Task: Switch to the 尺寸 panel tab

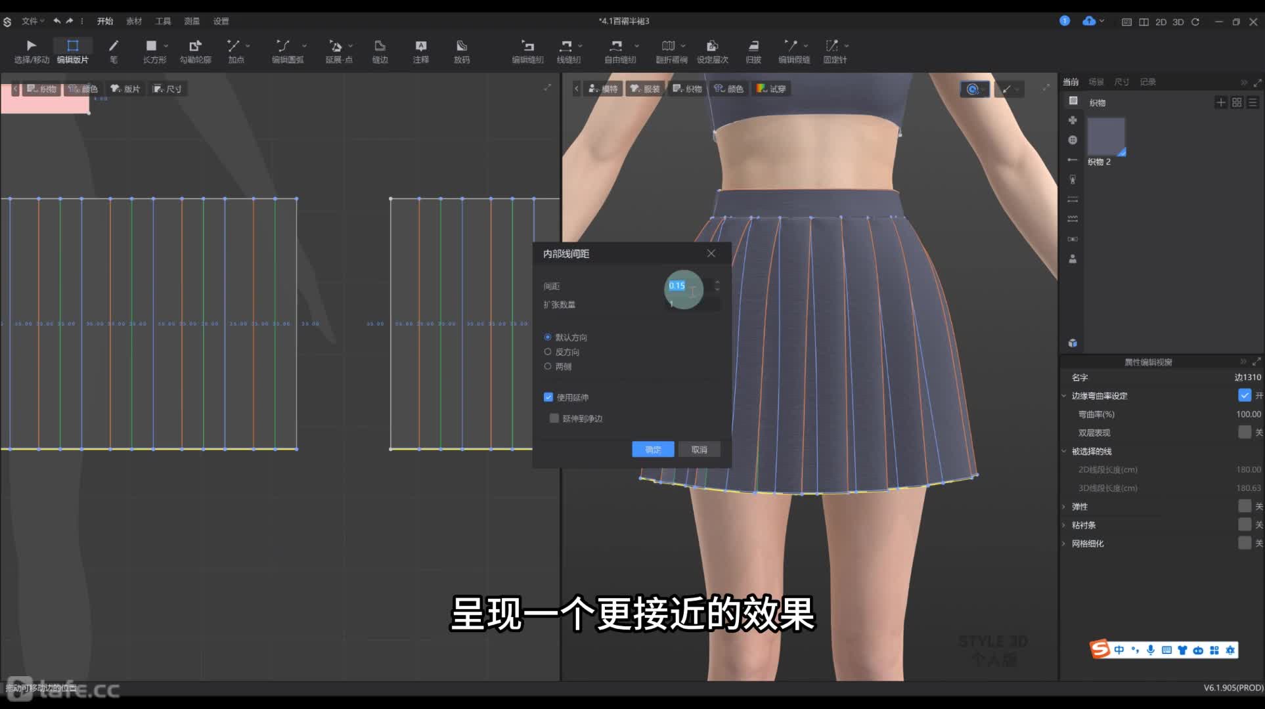Action: (x=1122, y=81)
